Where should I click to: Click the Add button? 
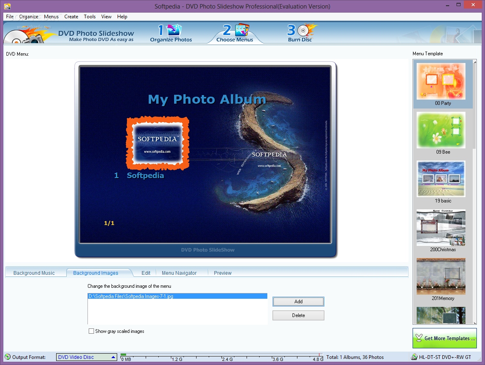point(298,302)
